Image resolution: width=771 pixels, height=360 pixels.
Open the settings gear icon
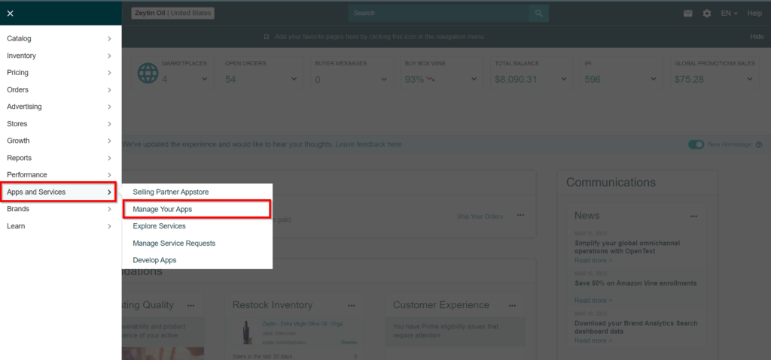point(706,14)
